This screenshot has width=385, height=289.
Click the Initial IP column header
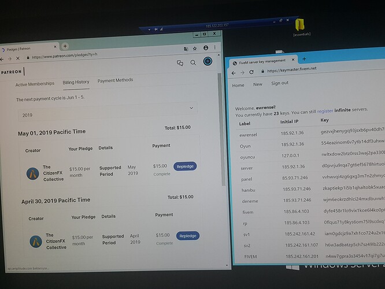(x=290, y=121)
